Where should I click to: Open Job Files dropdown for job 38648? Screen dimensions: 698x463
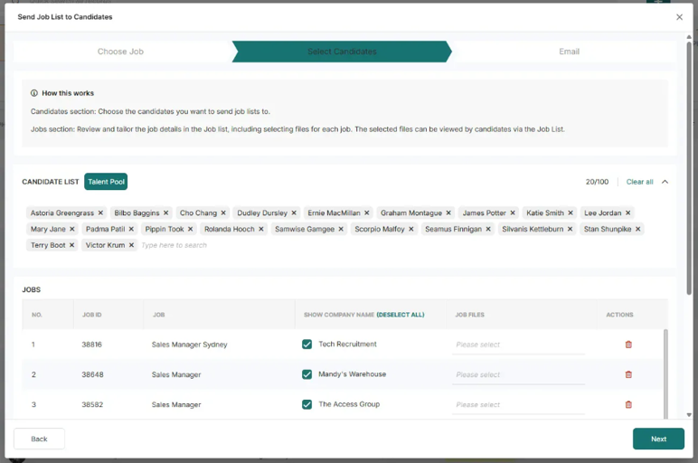click(x=518, y=374)
